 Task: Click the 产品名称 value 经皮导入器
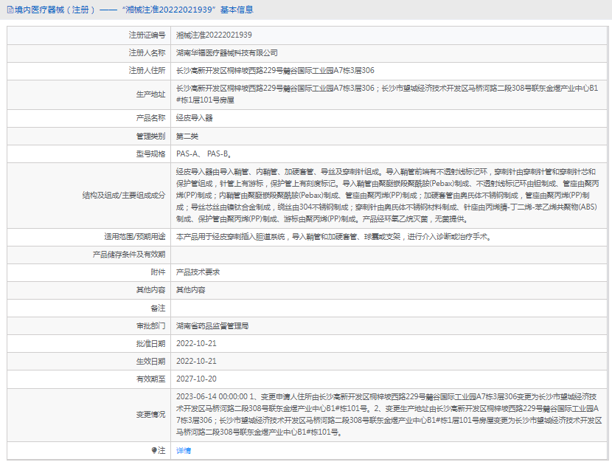(195, 118)
